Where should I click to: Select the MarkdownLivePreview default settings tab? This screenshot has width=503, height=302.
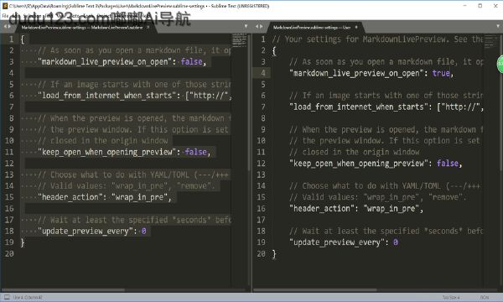tap(82, 28)
